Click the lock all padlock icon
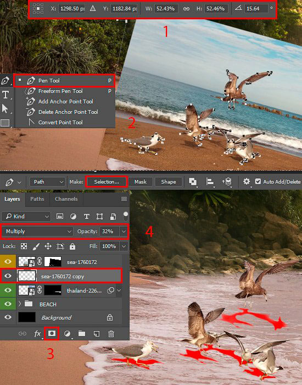Screen dimensions: 302x385 (72, 246)
